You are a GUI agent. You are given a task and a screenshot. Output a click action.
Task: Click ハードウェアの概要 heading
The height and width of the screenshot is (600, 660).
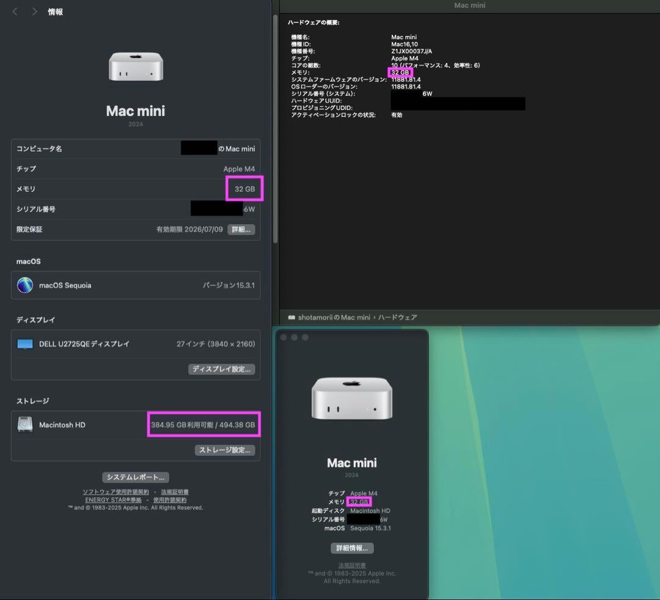pyautogui.click(x=313, y=22)
